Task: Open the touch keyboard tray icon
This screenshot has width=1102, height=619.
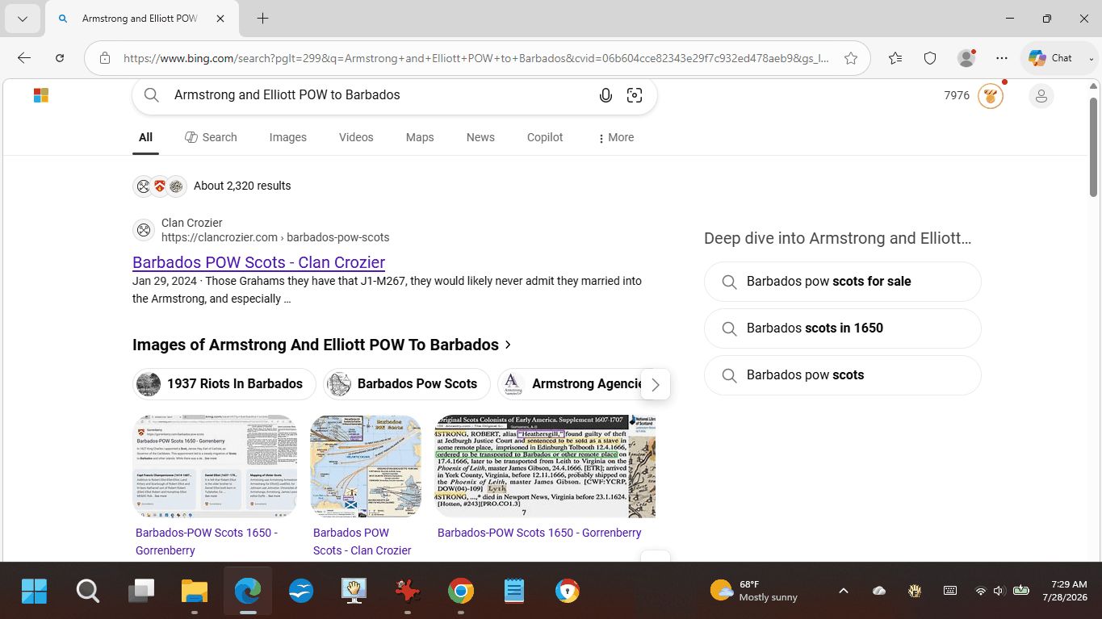Action: pos(950,591)
